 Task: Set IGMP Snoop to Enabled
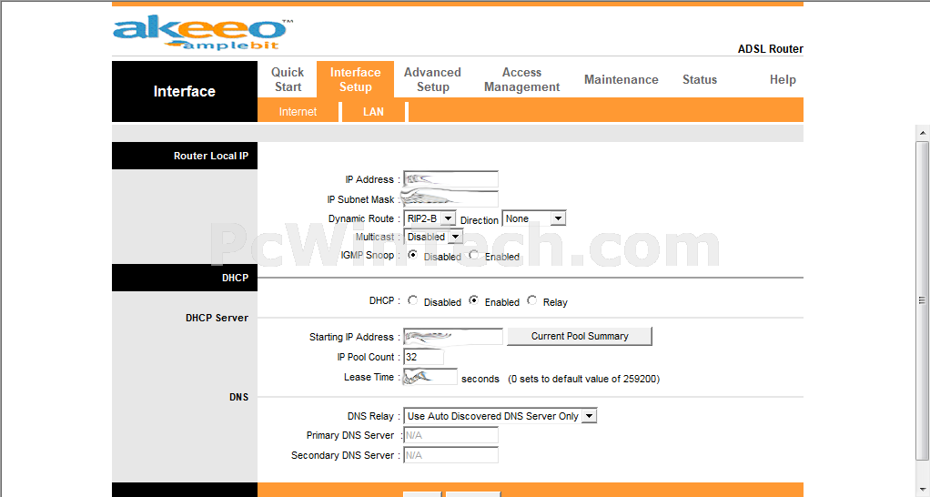(x=473, y=255)
